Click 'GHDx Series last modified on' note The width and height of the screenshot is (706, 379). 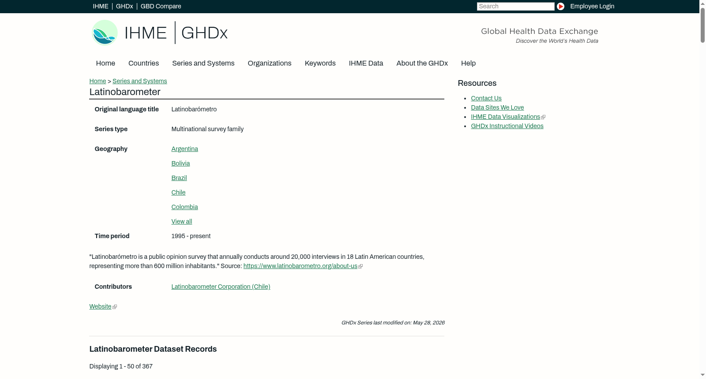(x=393, y=323)
